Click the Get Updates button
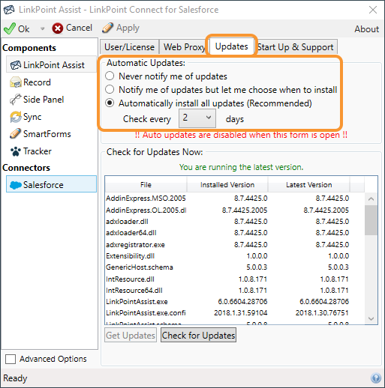The width and height of the screenshot is (385, 388). 131,336
